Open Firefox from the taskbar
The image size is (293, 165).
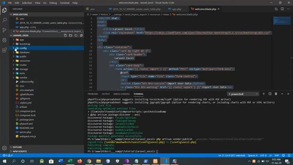(x=80, y=161)
